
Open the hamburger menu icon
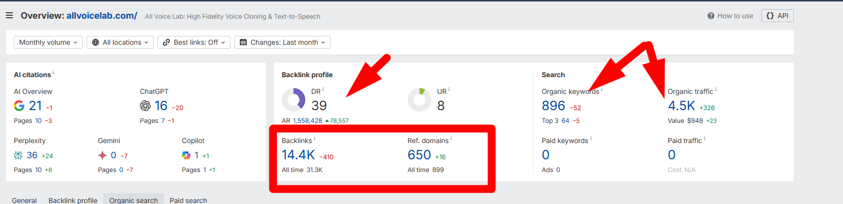(9, 16)
